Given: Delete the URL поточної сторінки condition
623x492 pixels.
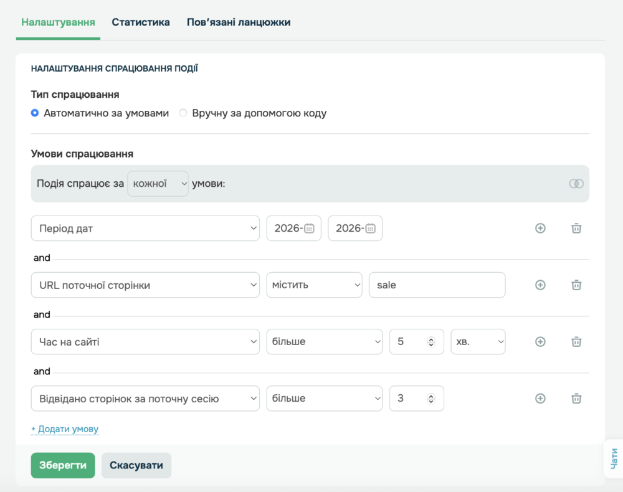Looking at the screenshot, I should click(576, 285).
